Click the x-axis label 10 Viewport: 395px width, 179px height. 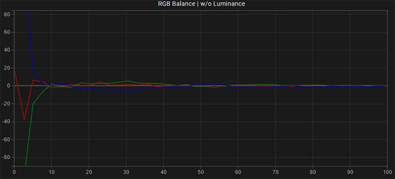51,172
